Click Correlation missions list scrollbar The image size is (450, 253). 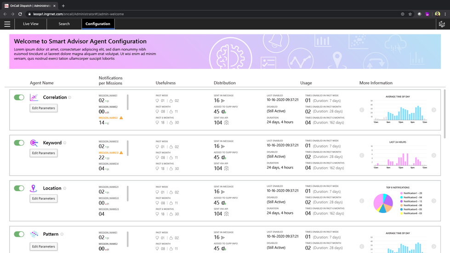128,102
